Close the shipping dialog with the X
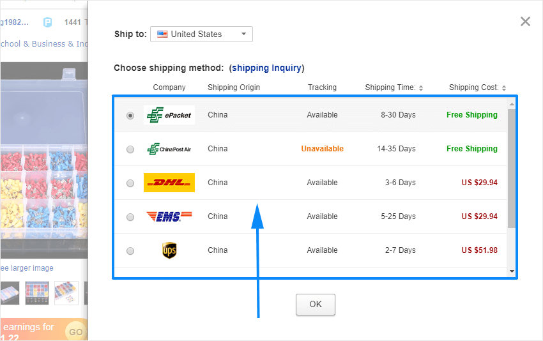 click(x=525, y=22)
